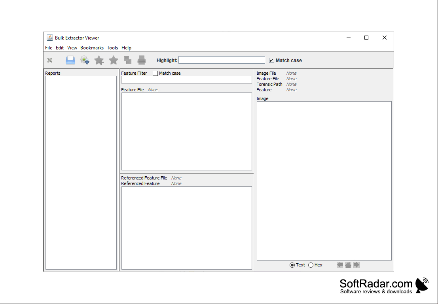
Task: Open the View menu
Action: point(72,48)
